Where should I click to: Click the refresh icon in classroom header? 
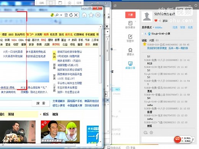(115, 6)
